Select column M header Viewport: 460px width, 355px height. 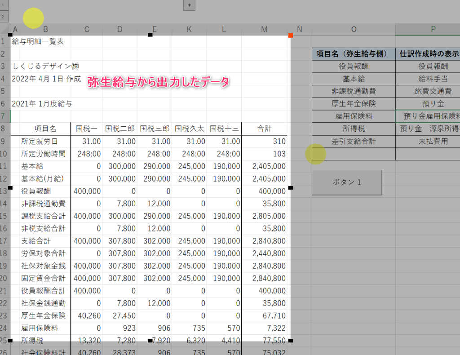tap(264, 30)
